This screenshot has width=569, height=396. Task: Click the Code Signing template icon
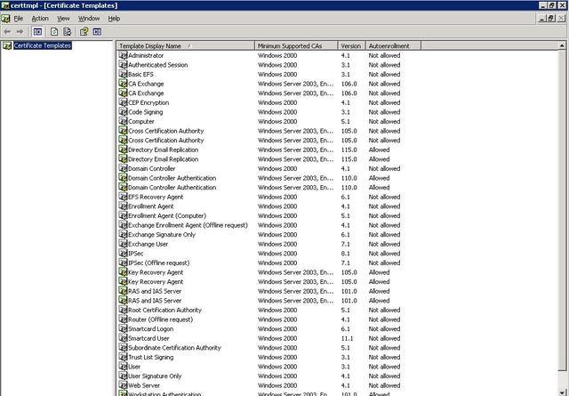[123, 112]
